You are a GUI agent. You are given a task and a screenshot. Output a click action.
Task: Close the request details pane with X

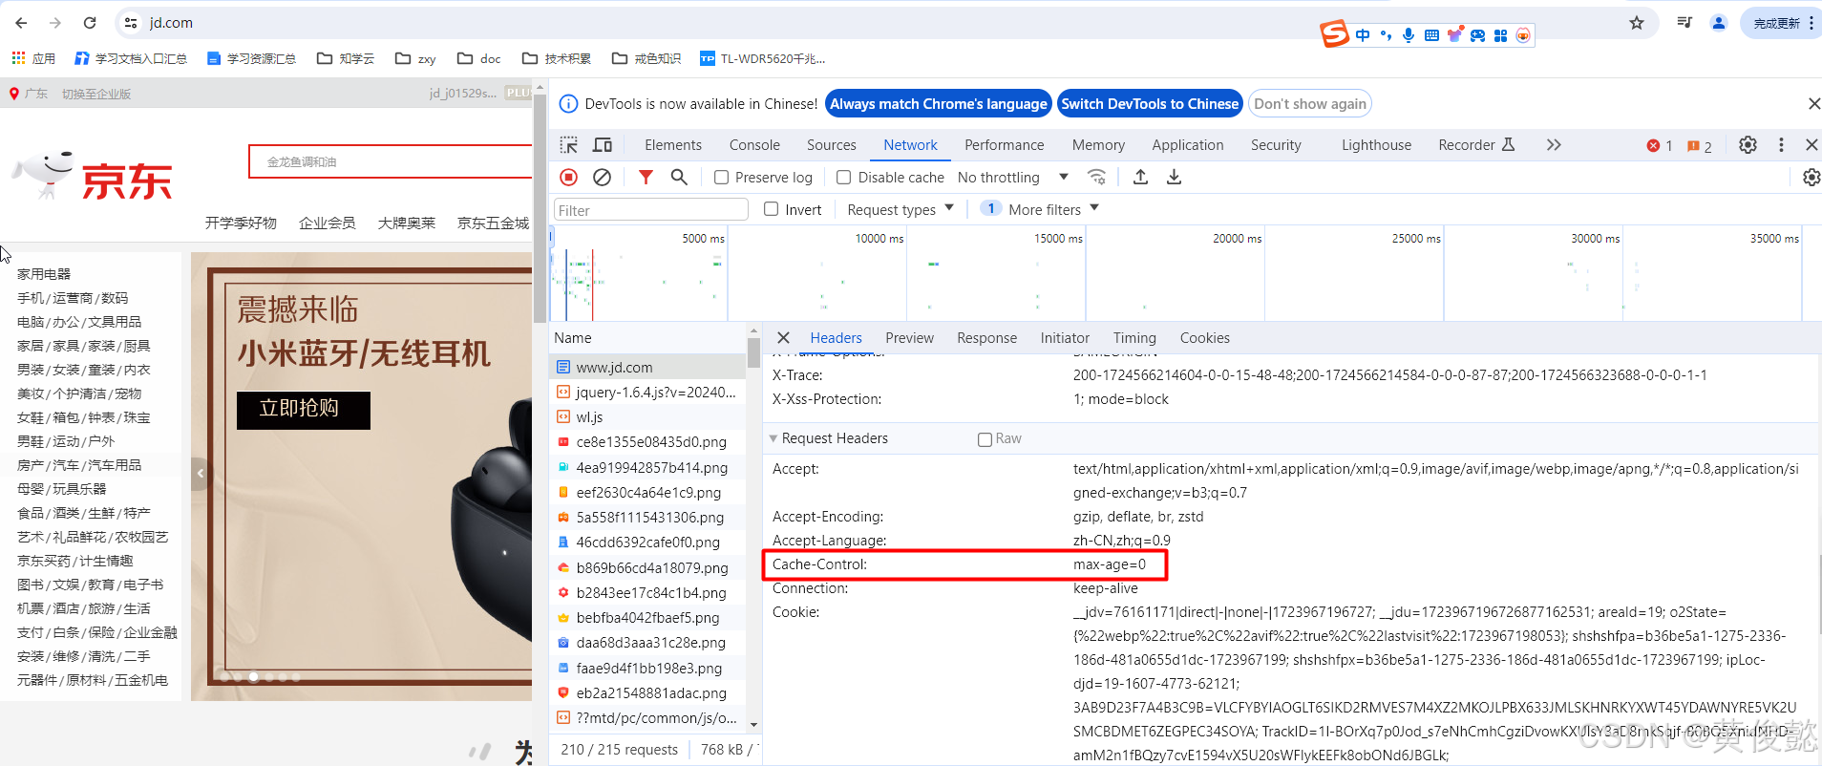[x=783, y=338]
